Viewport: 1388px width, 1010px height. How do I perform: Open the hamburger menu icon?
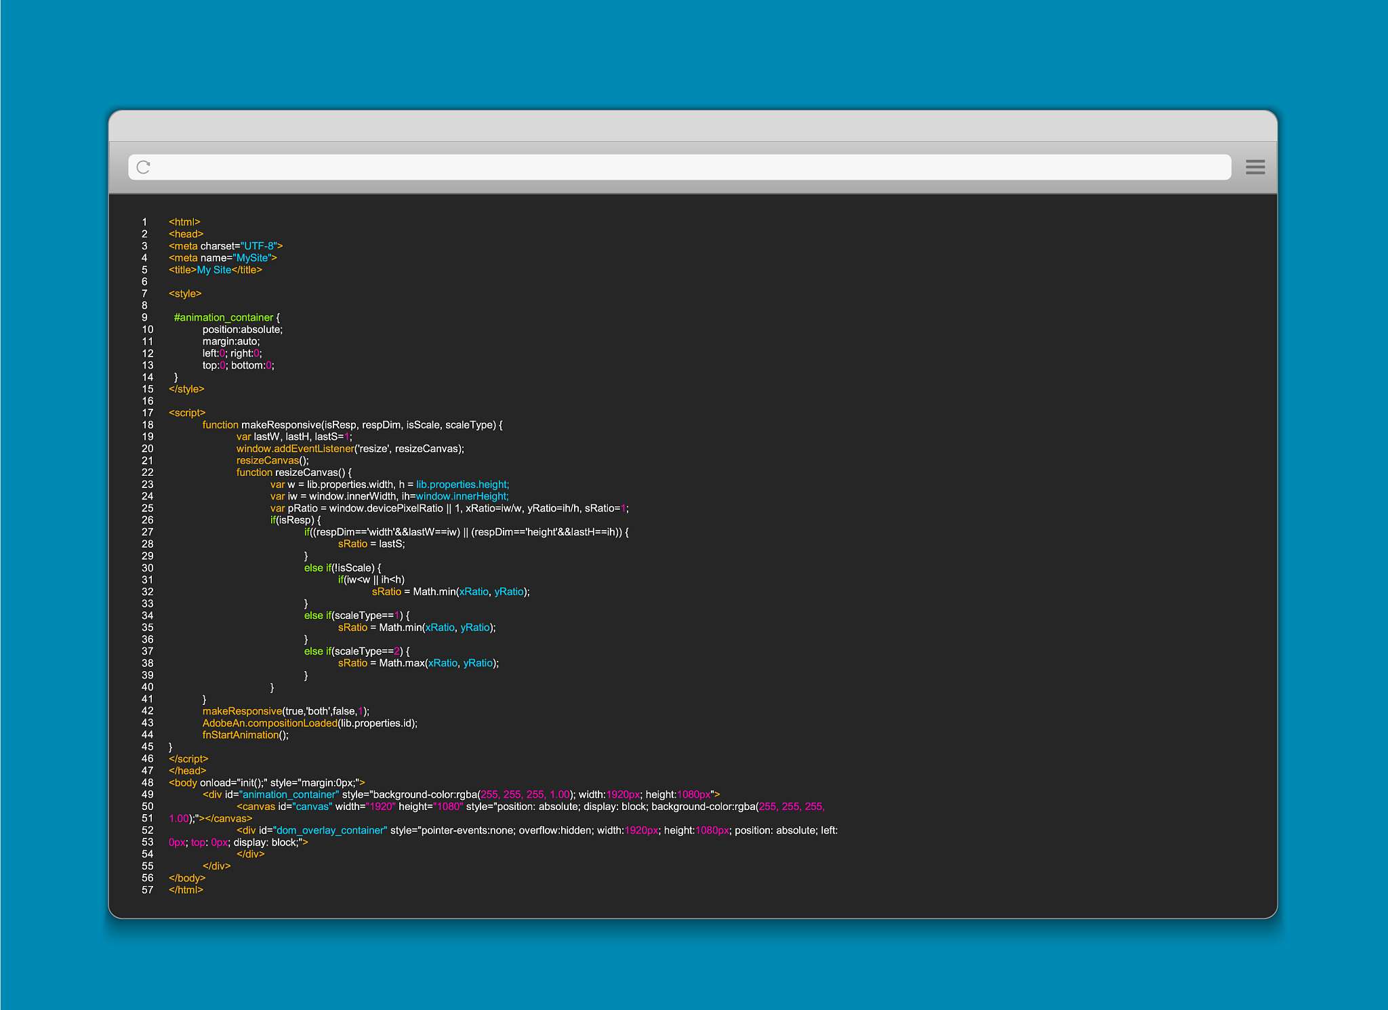click(1255, 167)
